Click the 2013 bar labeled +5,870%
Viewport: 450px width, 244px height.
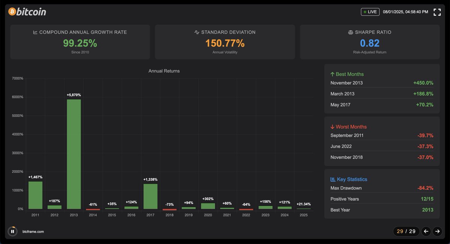tap(74, 154)
